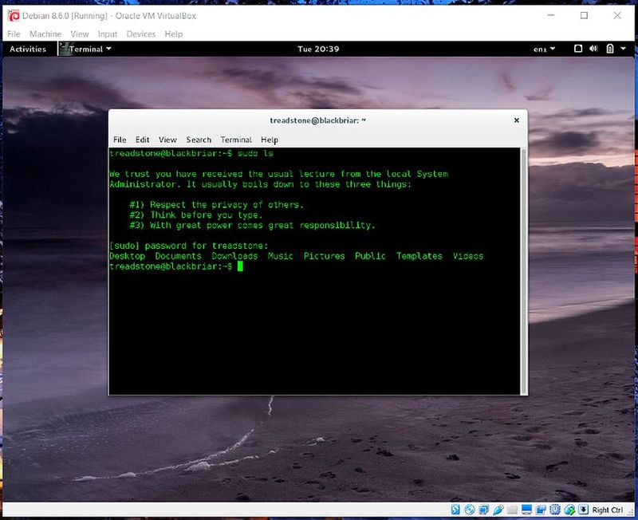Click the '#3) With great power' line
The height and width of the screenshot is (520, 638).
(x=252, y=225)
